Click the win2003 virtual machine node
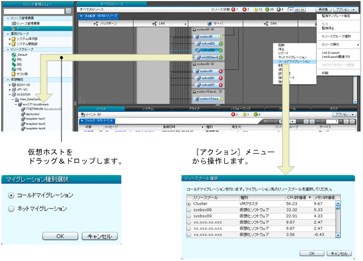This screenshot has height=261, width=363. (209, 57)
